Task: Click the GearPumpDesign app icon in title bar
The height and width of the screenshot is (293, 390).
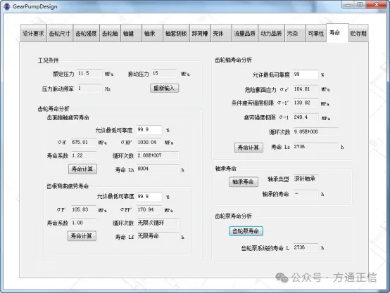Action: (x=7, y=6)
